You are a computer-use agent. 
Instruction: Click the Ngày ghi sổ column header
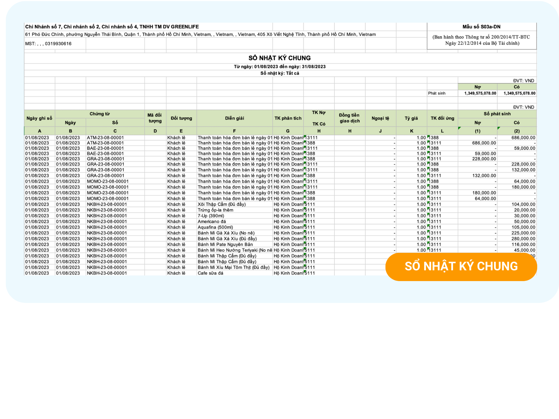point(39,118)
